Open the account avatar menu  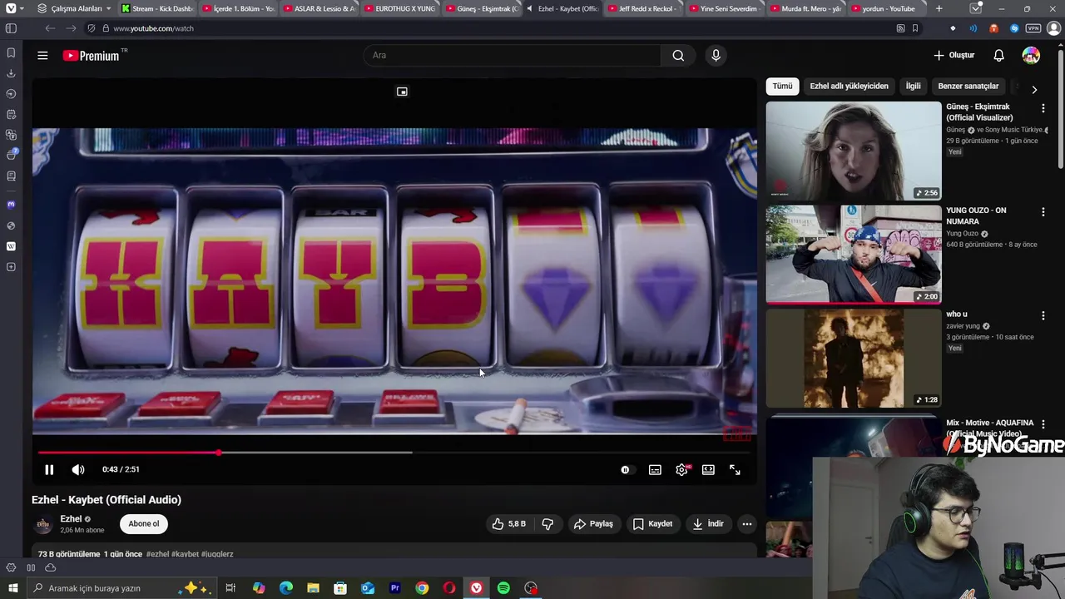[x=1031, y=56]
